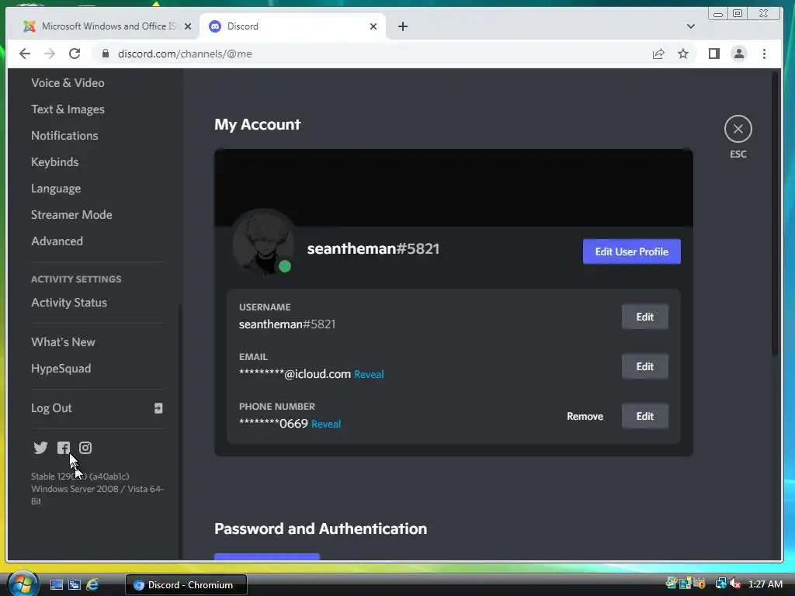Open Advanced settings
795x596 pixels.
57,241
